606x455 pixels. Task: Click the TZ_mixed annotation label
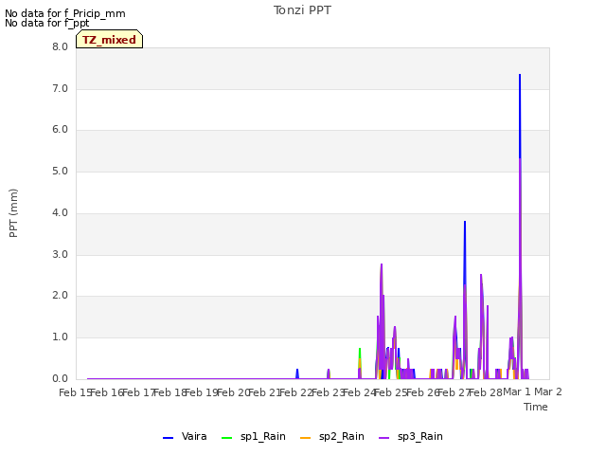tap(110, 40)
